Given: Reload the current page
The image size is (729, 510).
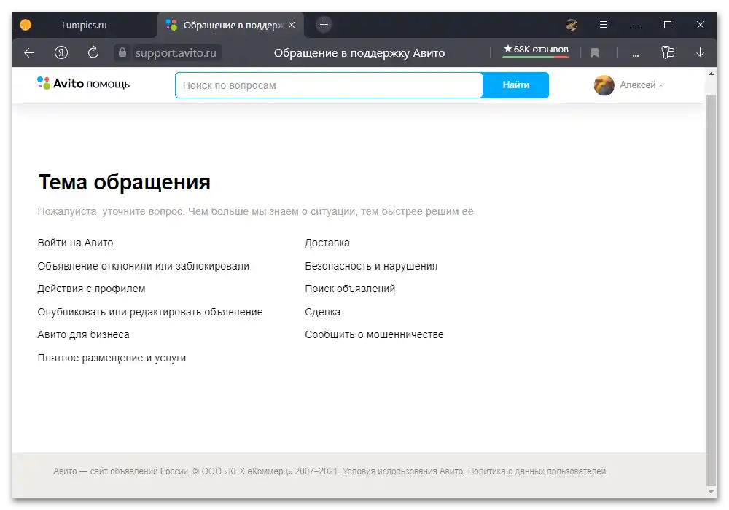Looking at the screenshot, I should click(93, 52).
